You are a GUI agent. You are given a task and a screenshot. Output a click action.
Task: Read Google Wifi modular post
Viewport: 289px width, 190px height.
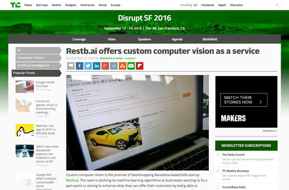tap(46, 181)
